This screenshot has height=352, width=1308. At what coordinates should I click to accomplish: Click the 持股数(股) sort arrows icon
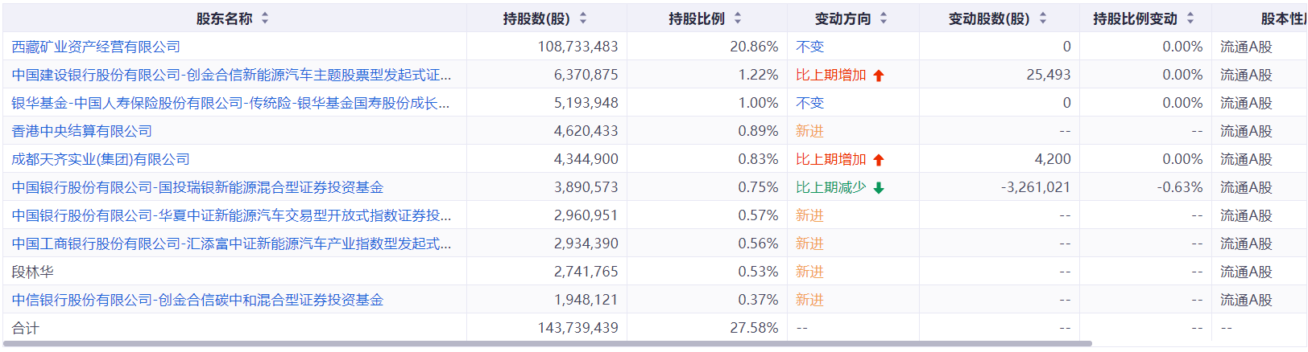[583, 18]
